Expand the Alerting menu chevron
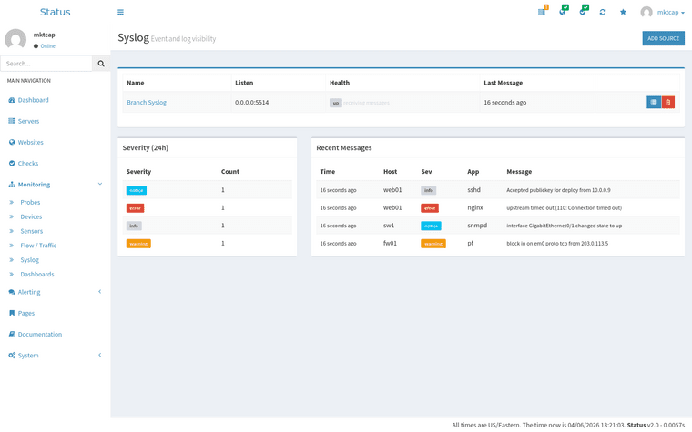The width and height of the screenshot is (692, 432). tap(100, 291)
